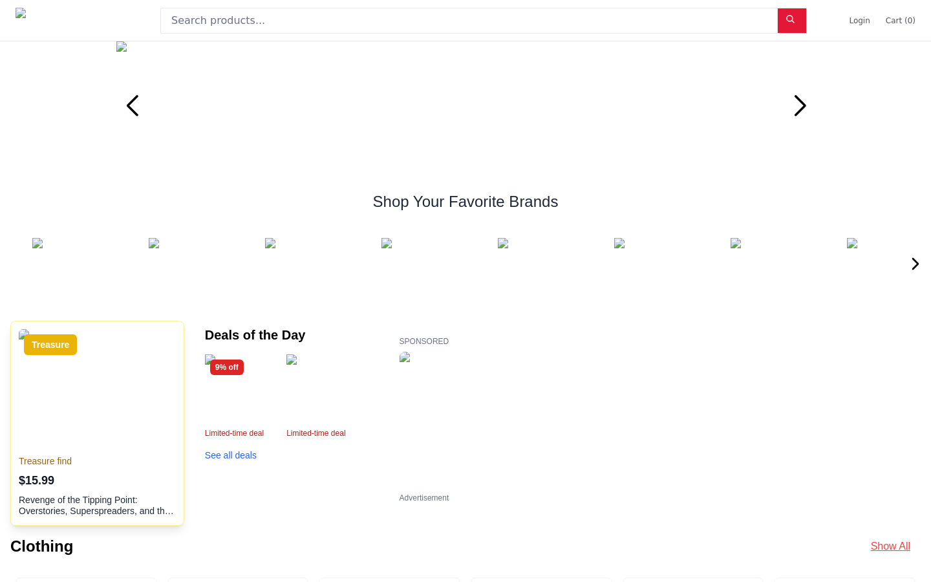Click the 9% off deal badge

(226, 367)
